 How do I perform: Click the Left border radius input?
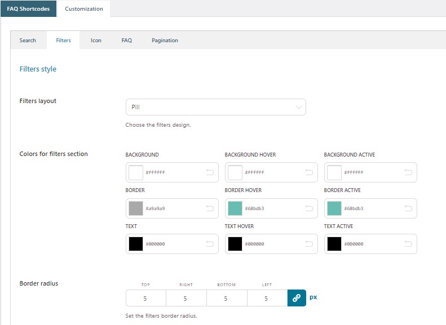[266, 299]
